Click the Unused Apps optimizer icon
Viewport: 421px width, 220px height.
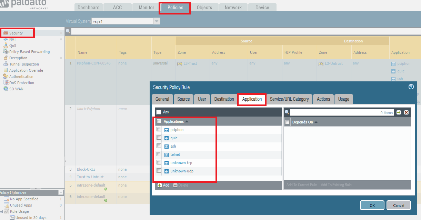[6, 205]
